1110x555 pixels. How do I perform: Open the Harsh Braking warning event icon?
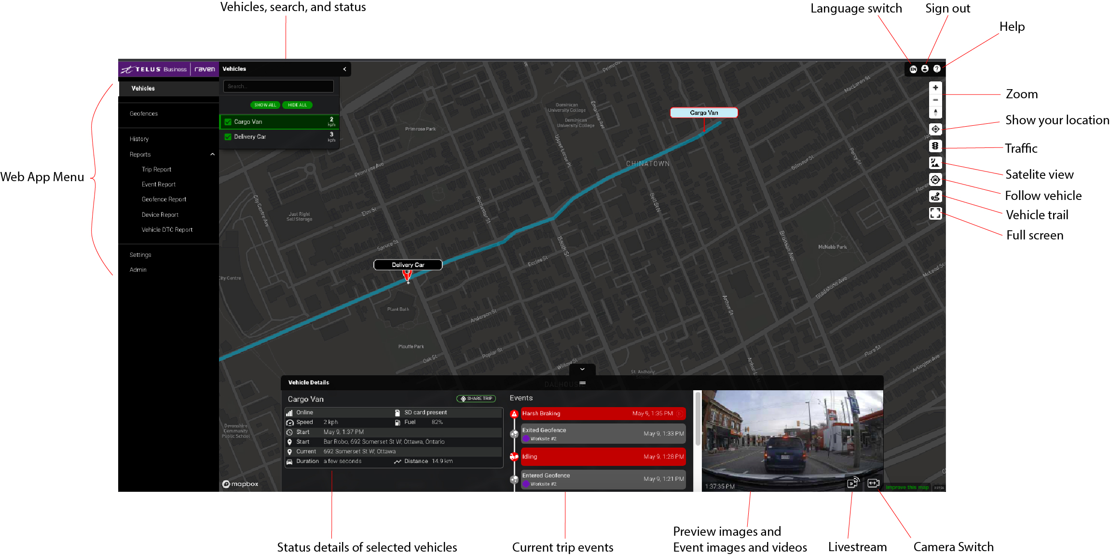coord(514,414)
